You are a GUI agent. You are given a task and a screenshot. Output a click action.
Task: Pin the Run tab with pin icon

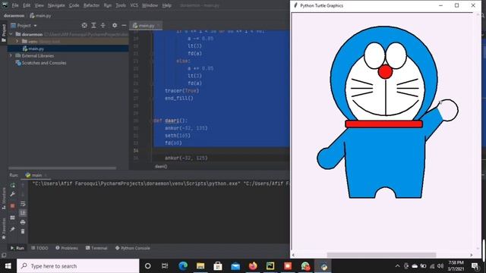coord(13,229)
